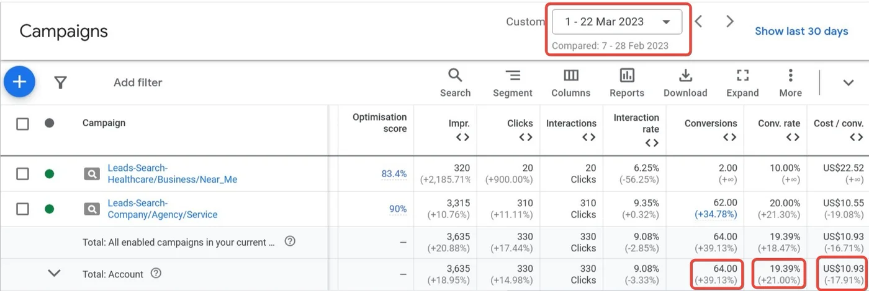
Task: Sort by Impr. column header
Action: tap(459, 123)
